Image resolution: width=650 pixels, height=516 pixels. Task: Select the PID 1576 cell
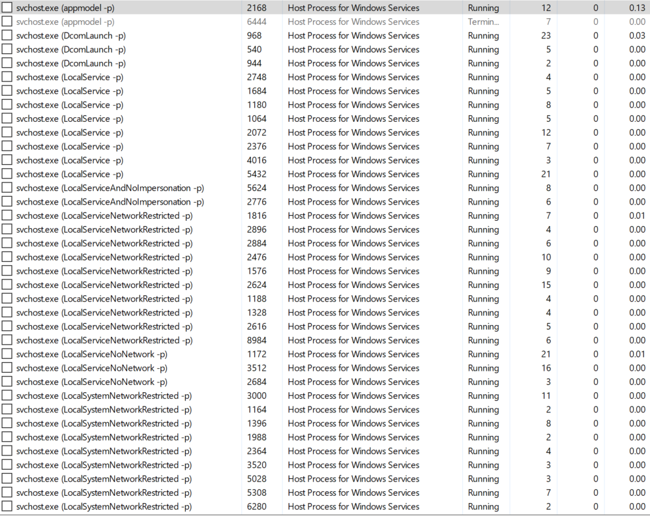point(257,271)
